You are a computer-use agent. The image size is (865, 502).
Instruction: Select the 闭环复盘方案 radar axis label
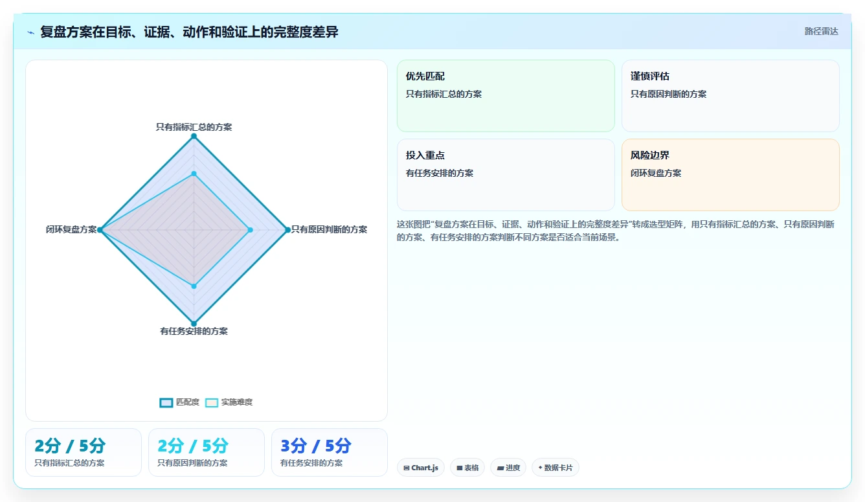tap(71, 229)
